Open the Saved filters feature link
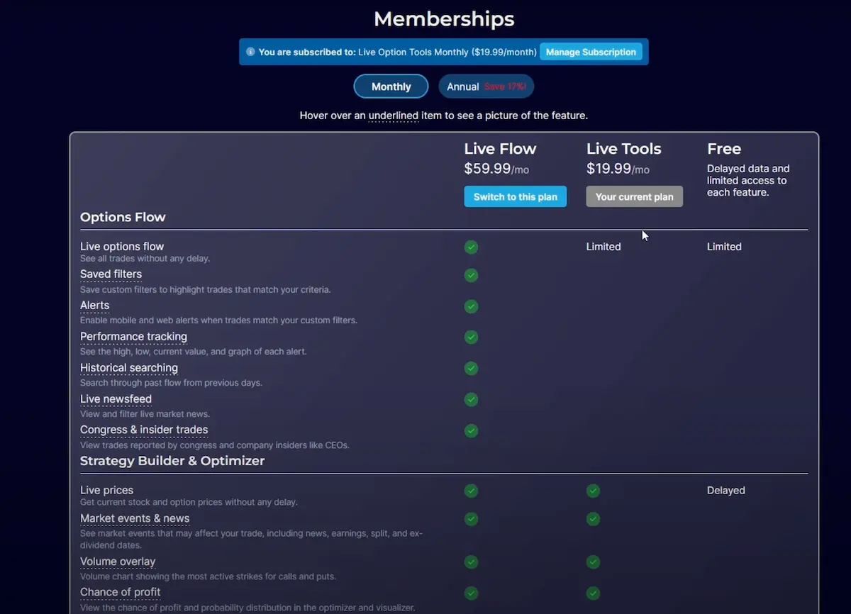The image size is (851, 614). [111, 274]
